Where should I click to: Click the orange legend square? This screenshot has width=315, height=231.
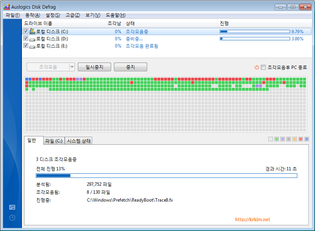[x=295, y=139]
